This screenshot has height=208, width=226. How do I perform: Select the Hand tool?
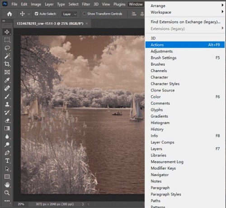(x=7, y=185)
